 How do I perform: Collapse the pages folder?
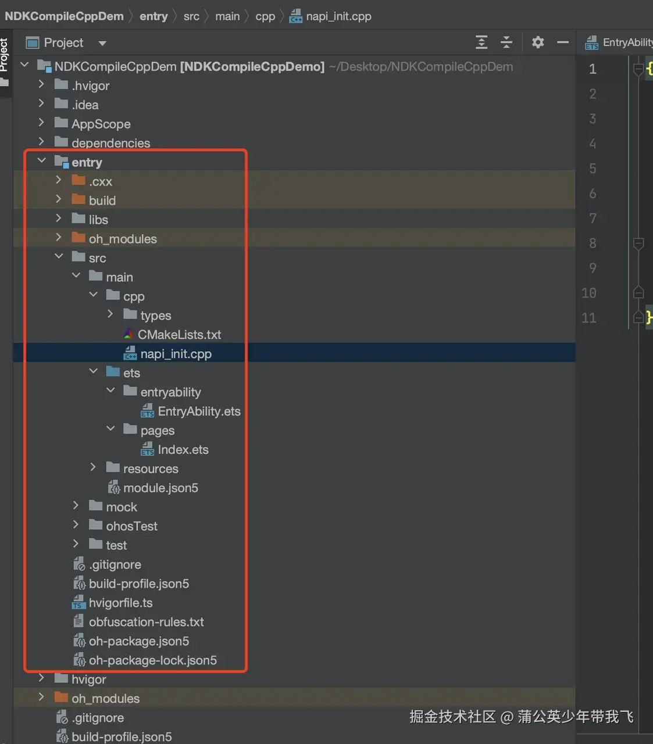tap(110, 429)
